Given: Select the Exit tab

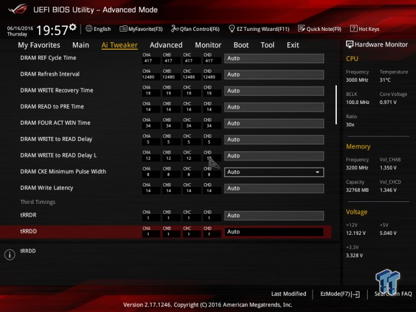Looking at the screenshot, I should coord(293,45).
